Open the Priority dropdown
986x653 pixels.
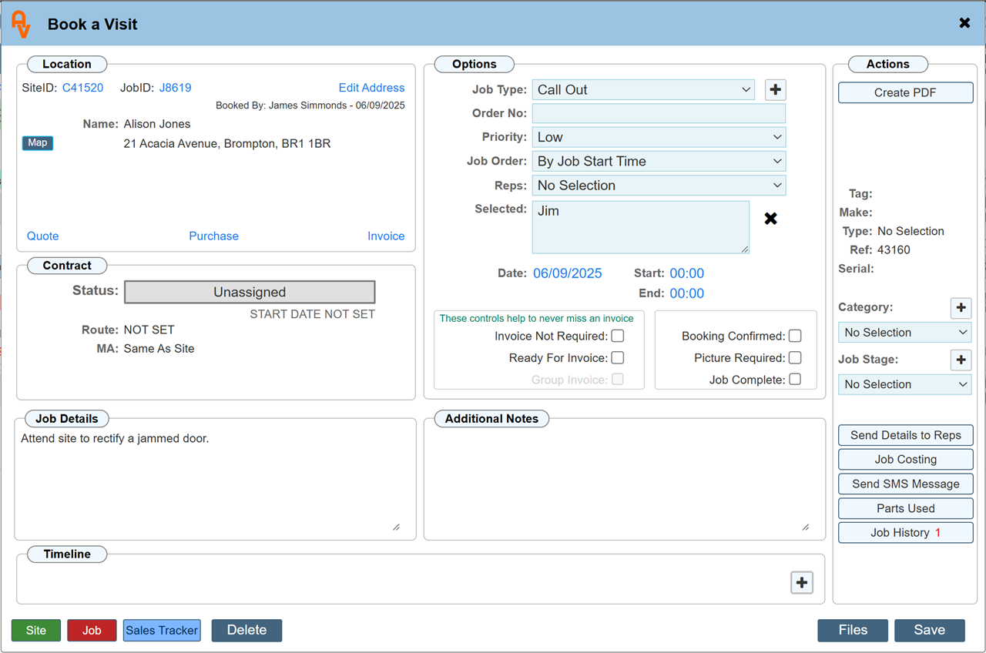pyautogui.click(x=659, y=137)
